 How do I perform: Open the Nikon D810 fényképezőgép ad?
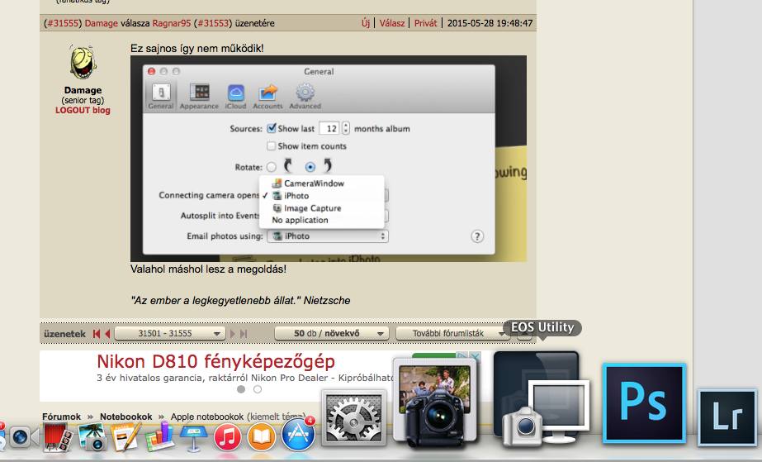(215, 361)
